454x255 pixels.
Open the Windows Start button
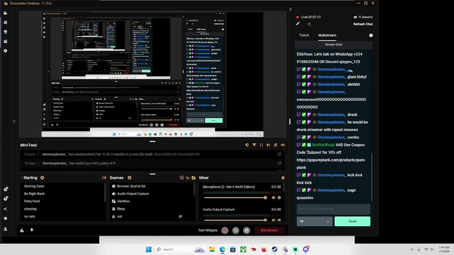[x=149, y=249]
